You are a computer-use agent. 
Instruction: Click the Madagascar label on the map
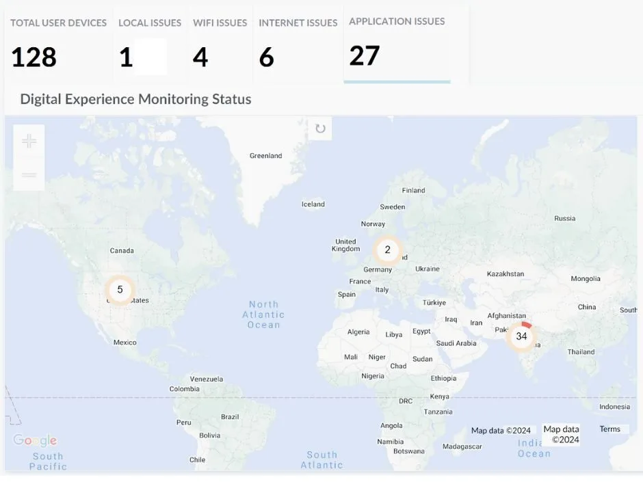coord(462,446)
